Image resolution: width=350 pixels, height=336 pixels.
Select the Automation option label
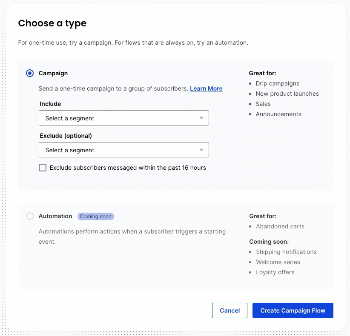click(x=55, y=216)
